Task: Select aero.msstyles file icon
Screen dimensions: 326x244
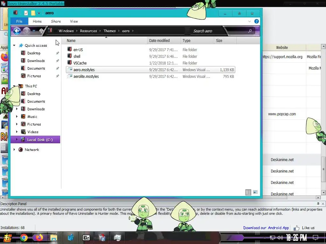Action: [x=70, y=70]
